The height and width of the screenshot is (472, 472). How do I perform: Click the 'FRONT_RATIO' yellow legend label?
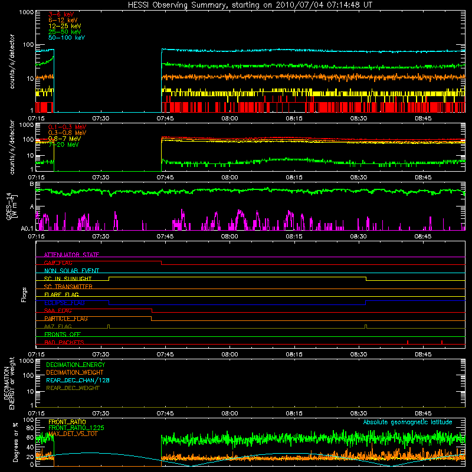tap(67, 422)
